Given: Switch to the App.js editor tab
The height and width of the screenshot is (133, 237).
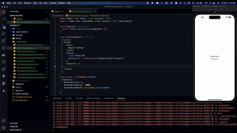Looking at the screenshot, I should (58, 11).
